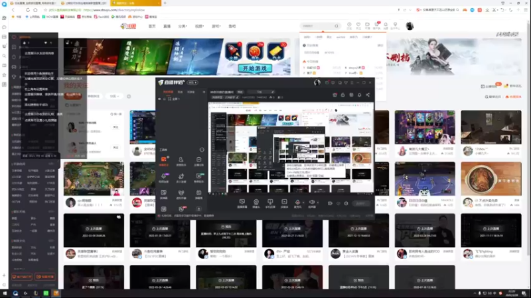
Task: Toggle the microphone in streaming tool
Action: pos(297,203)
